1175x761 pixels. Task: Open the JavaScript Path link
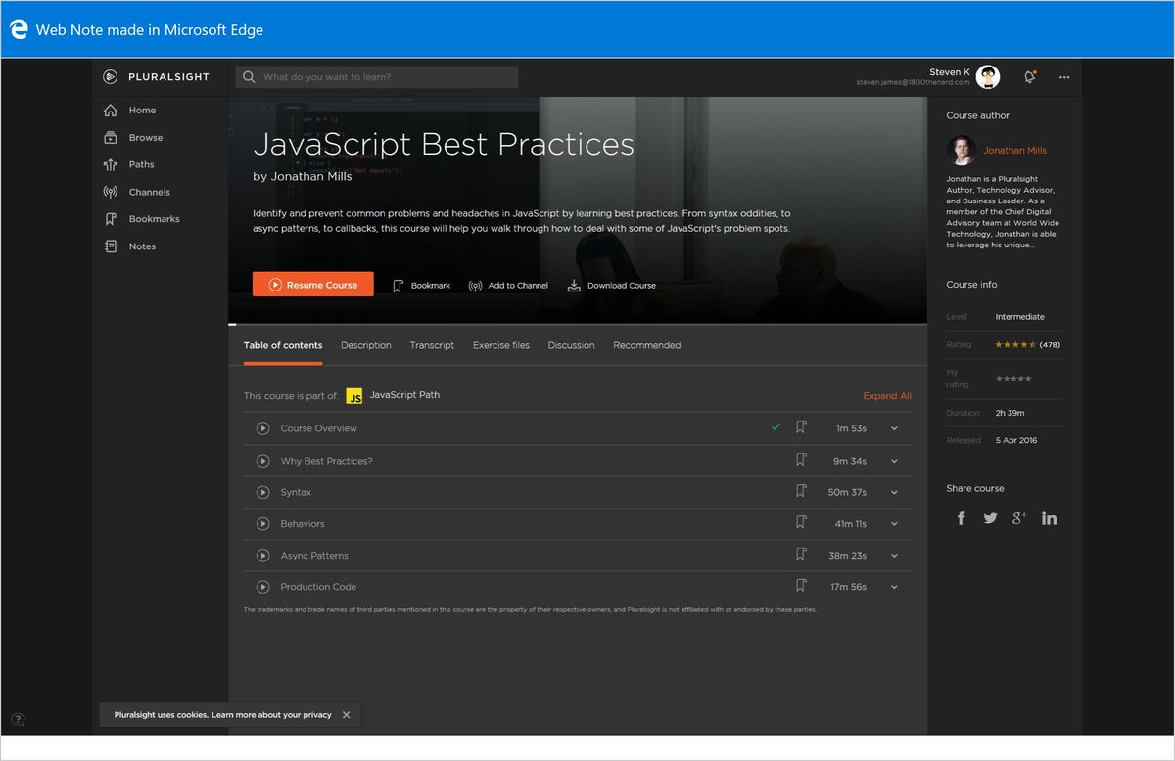tap(404, 395)
